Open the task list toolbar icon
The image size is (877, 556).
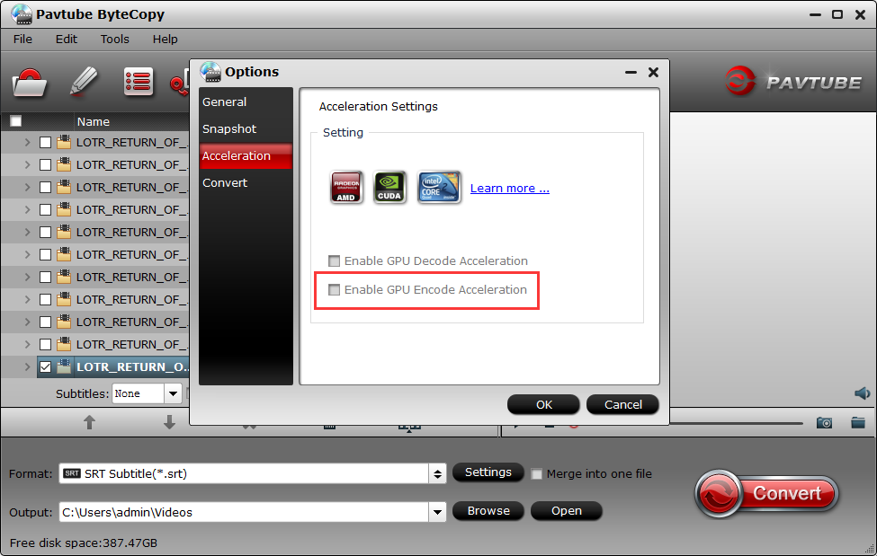[x=138, y=82]
